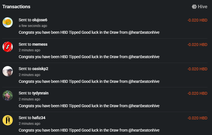Visit the memess username link
The width and height of the screenshot is (212, 135).
coord(40,44)
